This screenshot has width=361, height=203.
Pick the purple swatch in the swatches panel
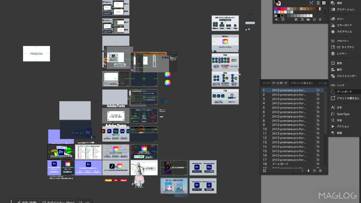click(276, 9)
